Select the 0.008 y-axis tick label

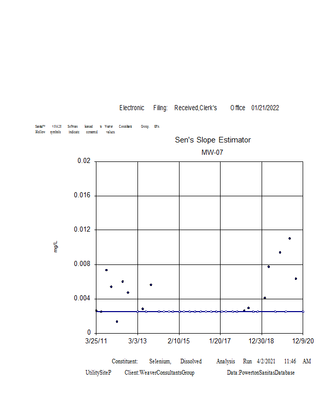pos(82,264)
